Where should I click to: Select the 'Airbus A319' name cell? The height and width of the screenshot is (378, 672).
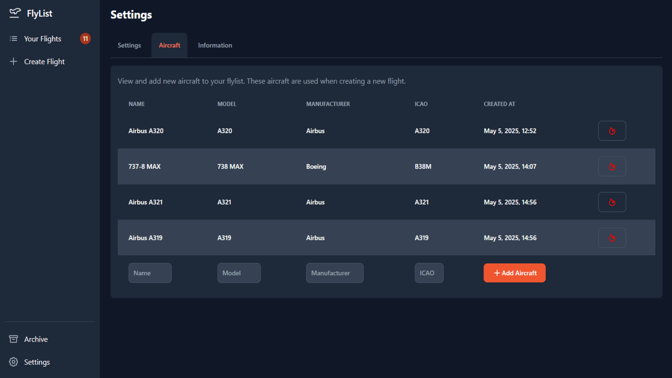(x=145, y=238)
